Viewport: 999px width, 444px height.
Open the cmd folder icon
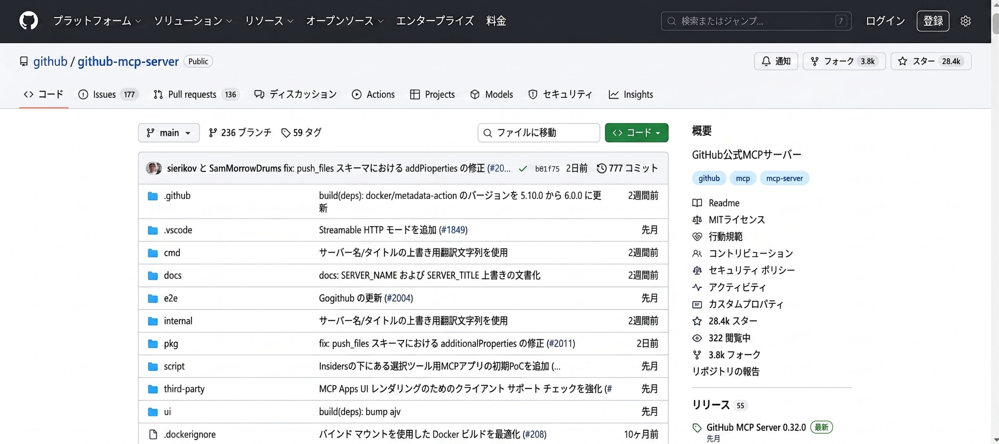[x=153, y=253]
